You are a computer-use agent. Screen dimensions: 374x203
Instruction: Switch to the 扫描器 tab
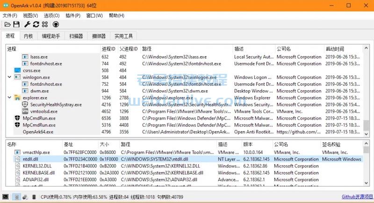(76, 36)
